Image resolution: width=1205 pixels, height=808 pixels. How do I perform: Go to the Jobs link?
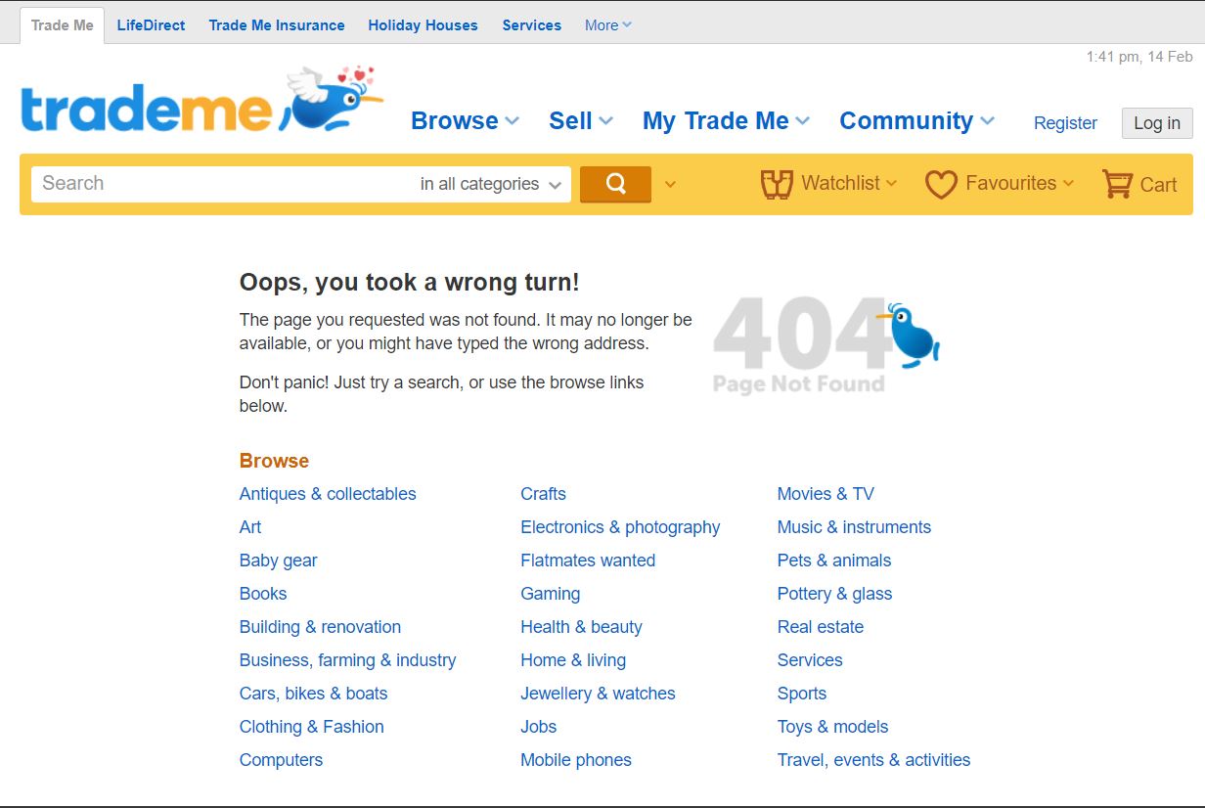click(x=539, y=727)
